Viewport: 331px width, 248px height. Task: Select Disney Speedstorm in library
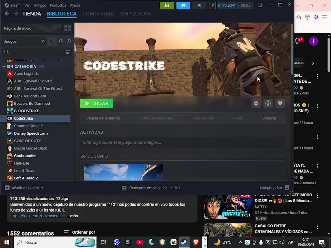(36, 133)
